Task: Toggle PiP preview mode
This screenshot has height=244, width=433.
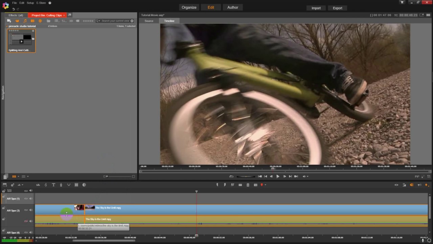Action: pos(417,176)
